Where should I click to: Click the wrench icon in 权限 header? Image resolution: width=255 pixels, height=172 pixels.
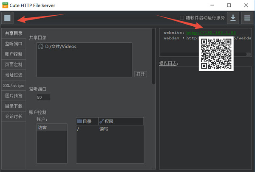(102, 122)
